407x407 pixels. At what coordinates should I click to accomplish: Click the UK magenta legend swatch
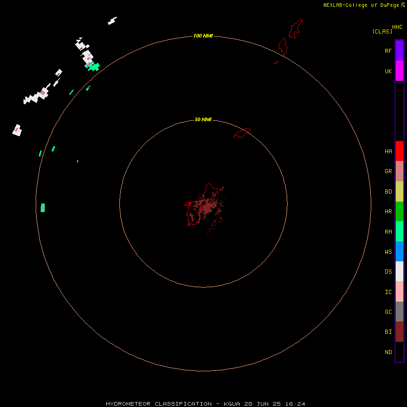click(x=399, y=71)
